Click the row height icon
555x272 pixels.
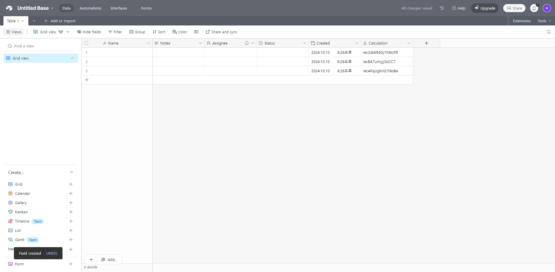pyautogui.click(x=196, y=32)
